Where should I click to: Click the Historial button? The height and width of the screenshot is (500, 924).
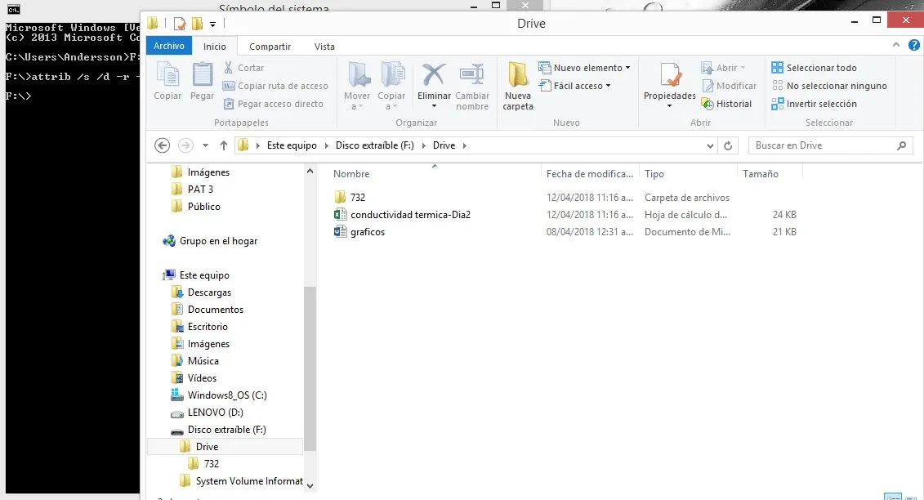coord(726,104)
